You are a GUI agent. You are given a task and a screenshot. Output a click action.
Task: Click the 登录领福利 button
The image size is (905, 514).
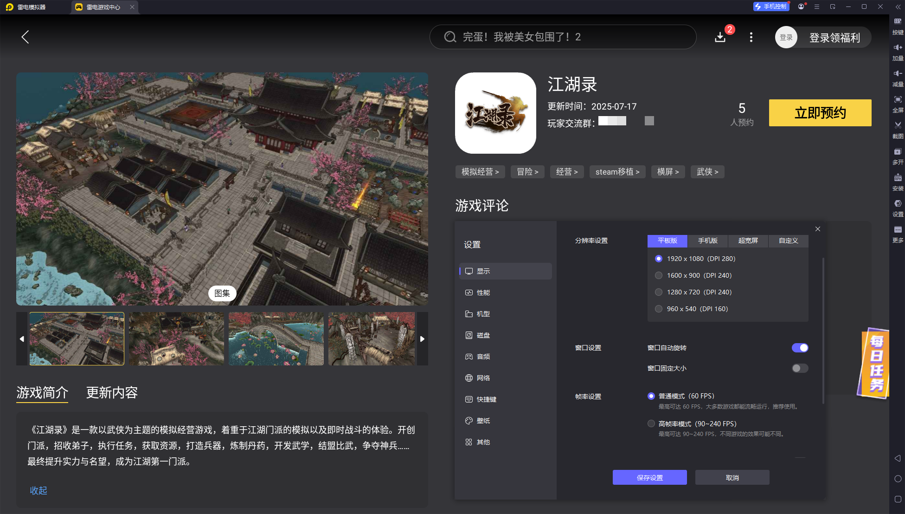[834, 38]
